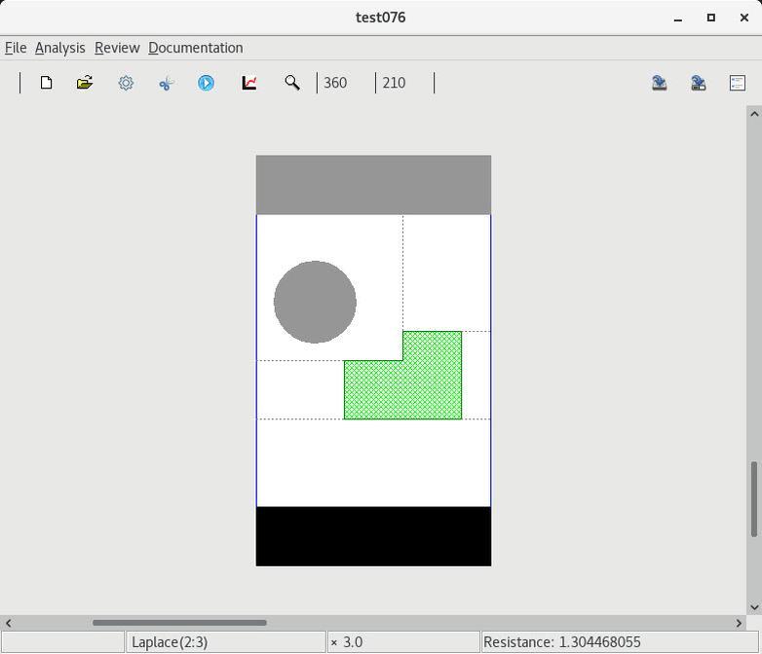This screenshot has height=654, width=762.
Task: Open the Documentation menu
Action: tap(195, 48)
